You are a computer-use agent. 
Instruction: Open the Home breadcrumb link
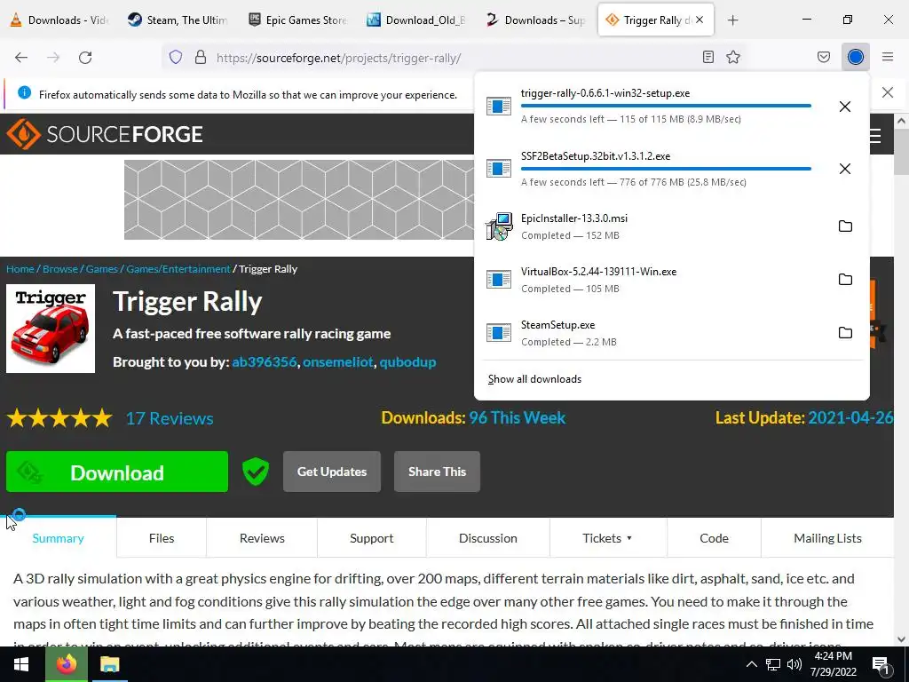[20, 269]
